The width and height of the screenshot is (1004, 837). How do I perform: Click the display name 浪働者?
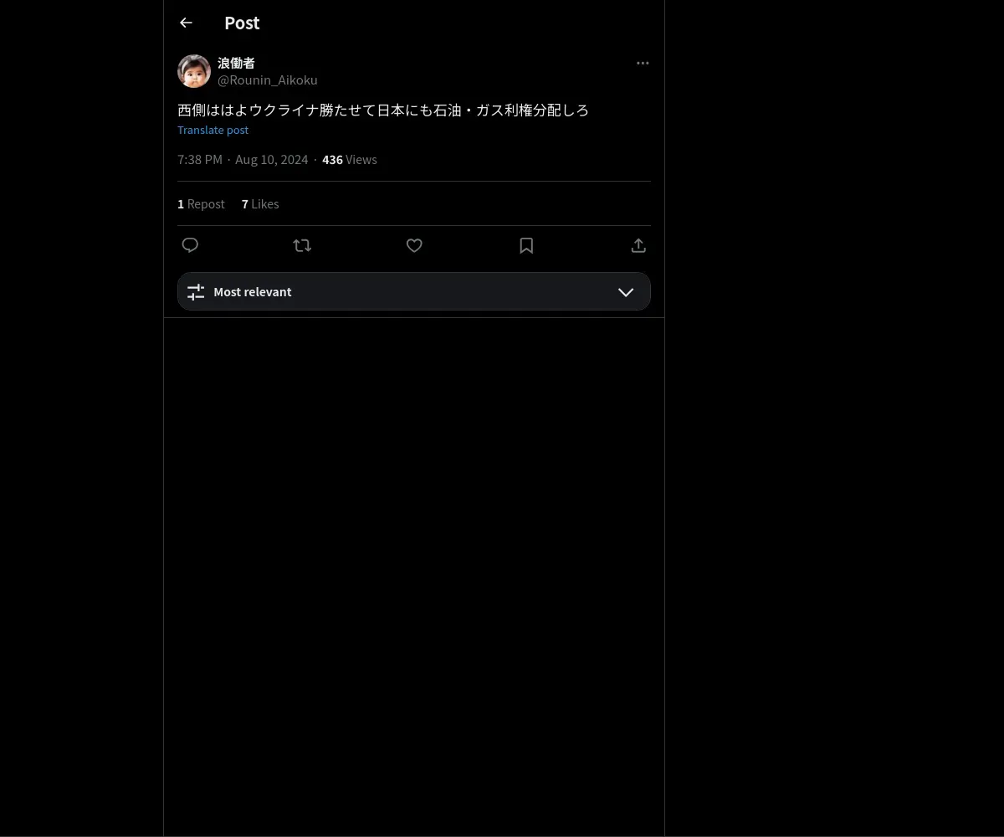[x=236, y=63]
